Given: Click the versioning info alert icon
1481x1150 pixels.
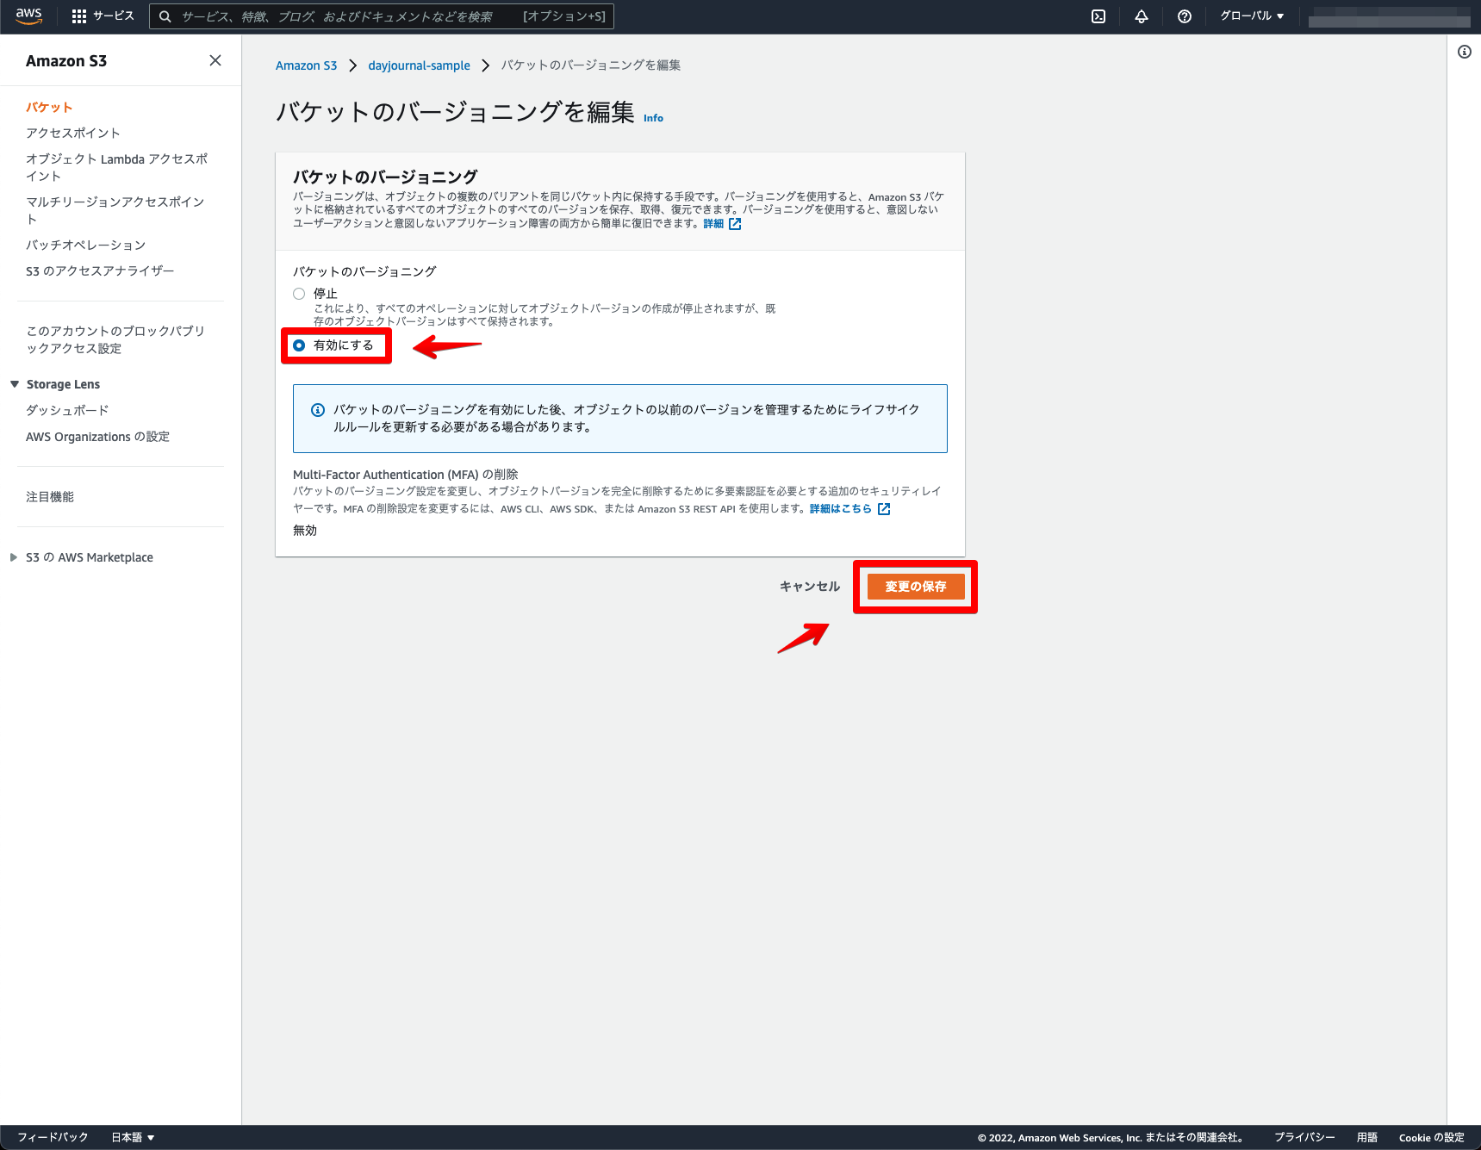Looking at the screenshot, I should coord(318,410).
